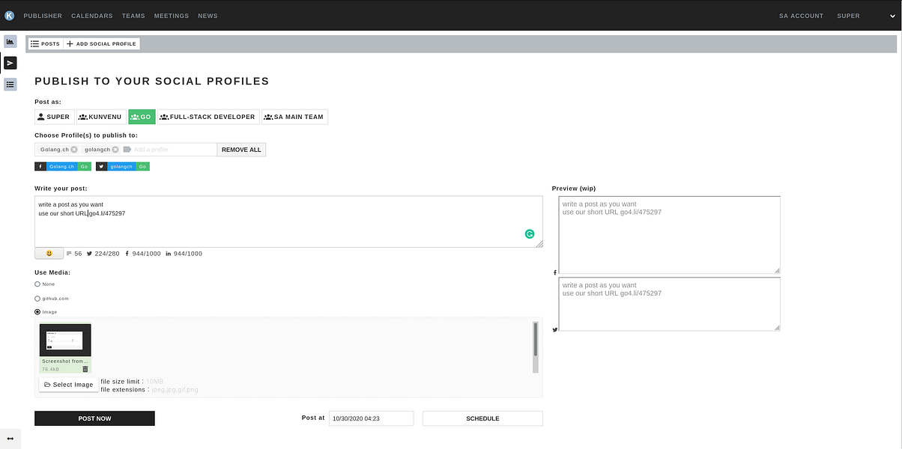Click the K logo icon in the top bar
Viewport: 902px width, 449px height.
tap(9, 15)
